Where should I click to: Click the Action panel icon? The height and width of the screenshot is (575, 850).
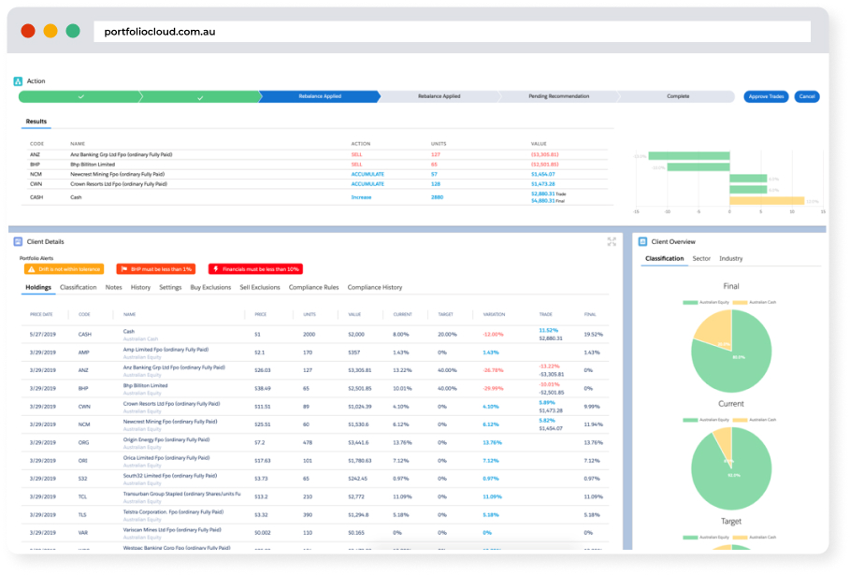pos(18,81)
